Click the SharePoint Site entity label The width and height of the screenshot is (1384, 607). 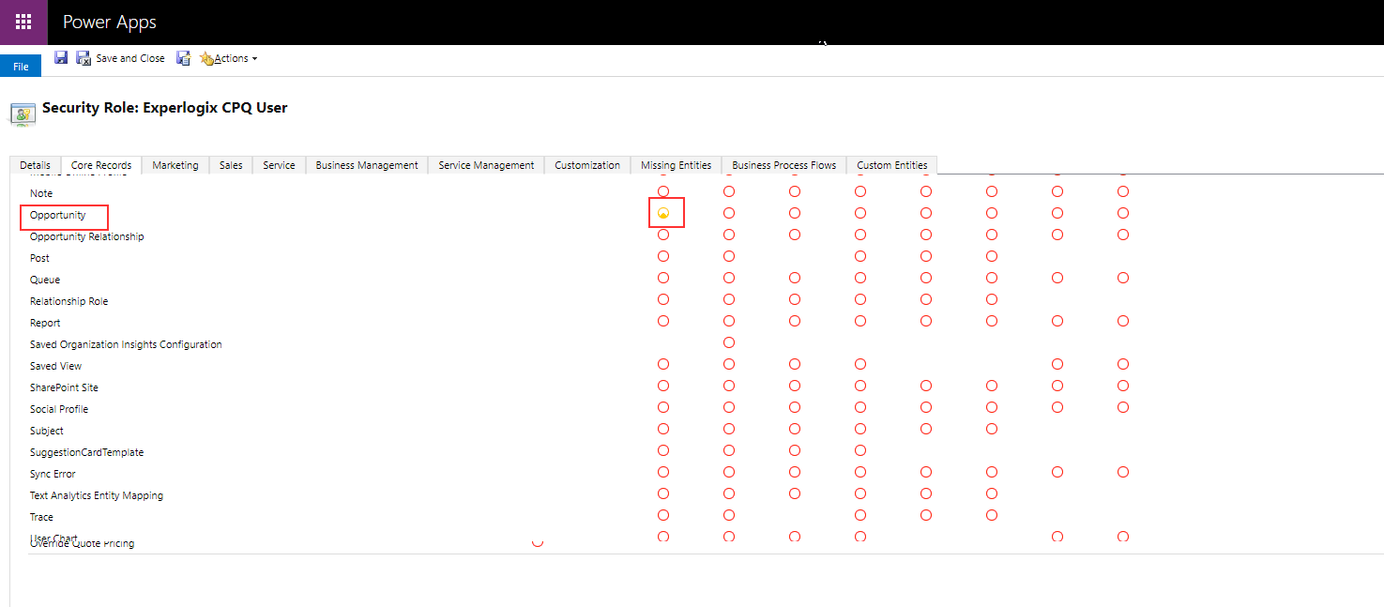point(64,387)
